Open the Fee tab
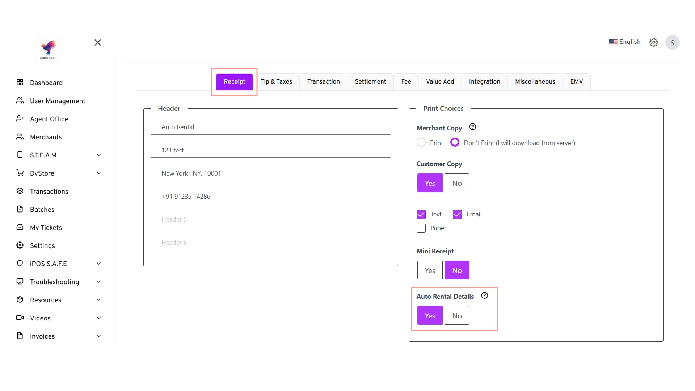Image resolution: width=695 pixels, height=391 pixels. tap(406, 82)
